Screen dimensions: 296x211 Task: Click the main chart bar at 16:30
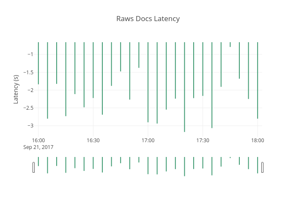93,70
